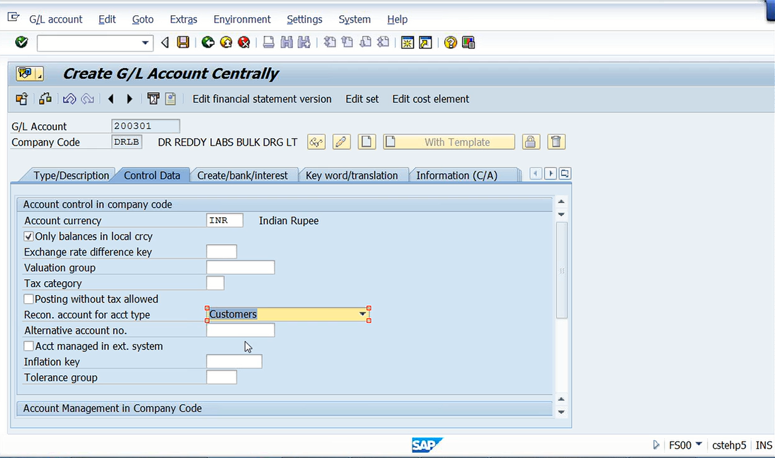Screen dimensions: 775x458
Task: Click the red Cancel icon
Action: coord(244,42)
